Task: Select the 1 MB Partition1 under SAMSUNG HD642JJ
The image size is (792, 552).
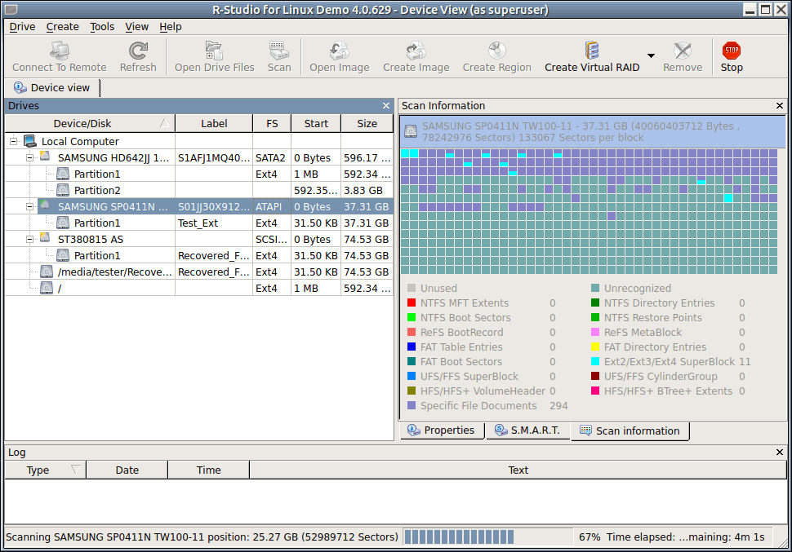Action: [199, 174]
